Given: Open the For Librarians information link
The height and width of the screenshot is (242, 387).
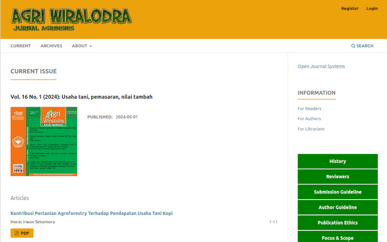Looking at the screenshot, I should [x=311, y=129].
